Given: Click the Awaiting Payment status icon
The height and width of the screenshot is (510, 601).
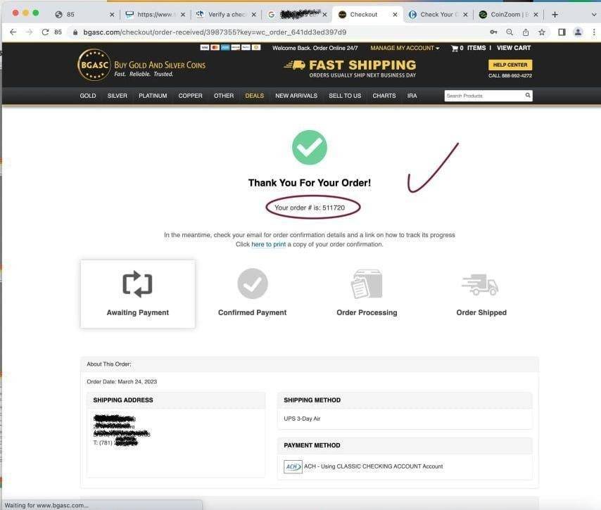Looking at the screenshot, I should (137, 284).
